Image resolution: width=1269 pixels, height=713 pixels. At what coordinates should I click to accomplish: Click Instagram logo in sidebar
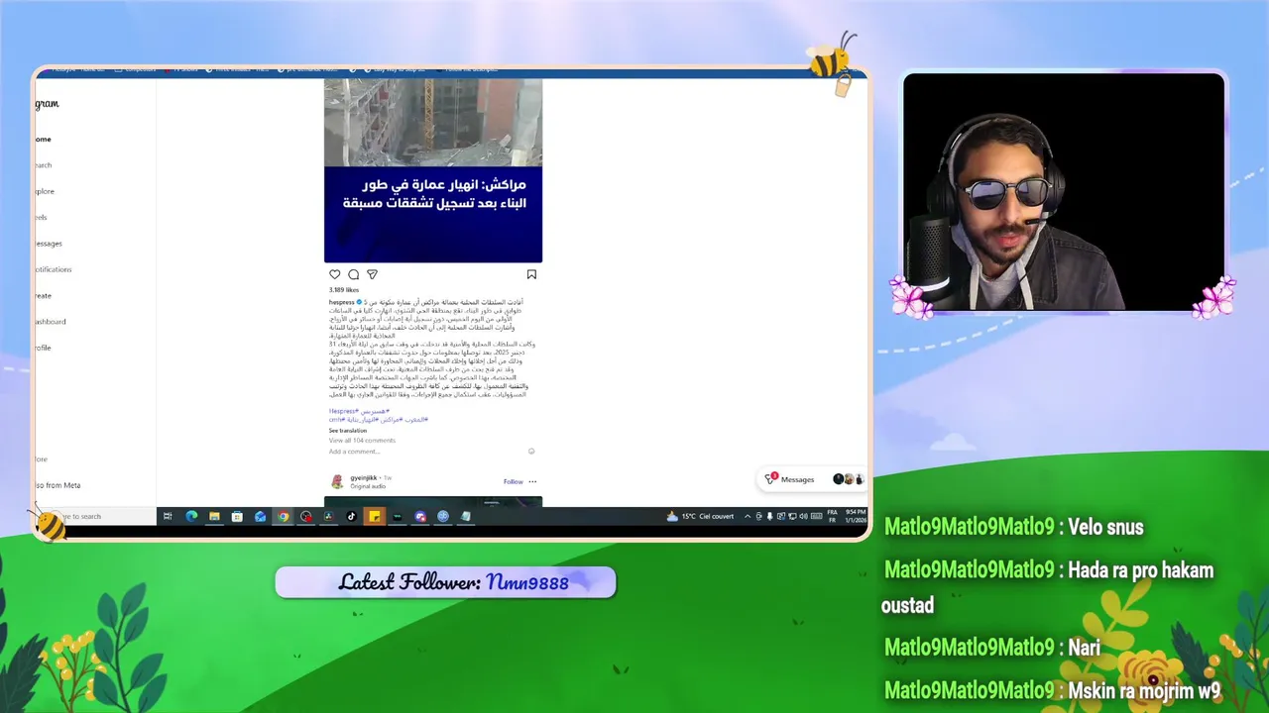[x=47, y=104]
